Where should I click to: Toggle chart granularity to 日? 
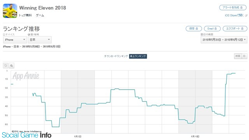click(x=244, y=56)
